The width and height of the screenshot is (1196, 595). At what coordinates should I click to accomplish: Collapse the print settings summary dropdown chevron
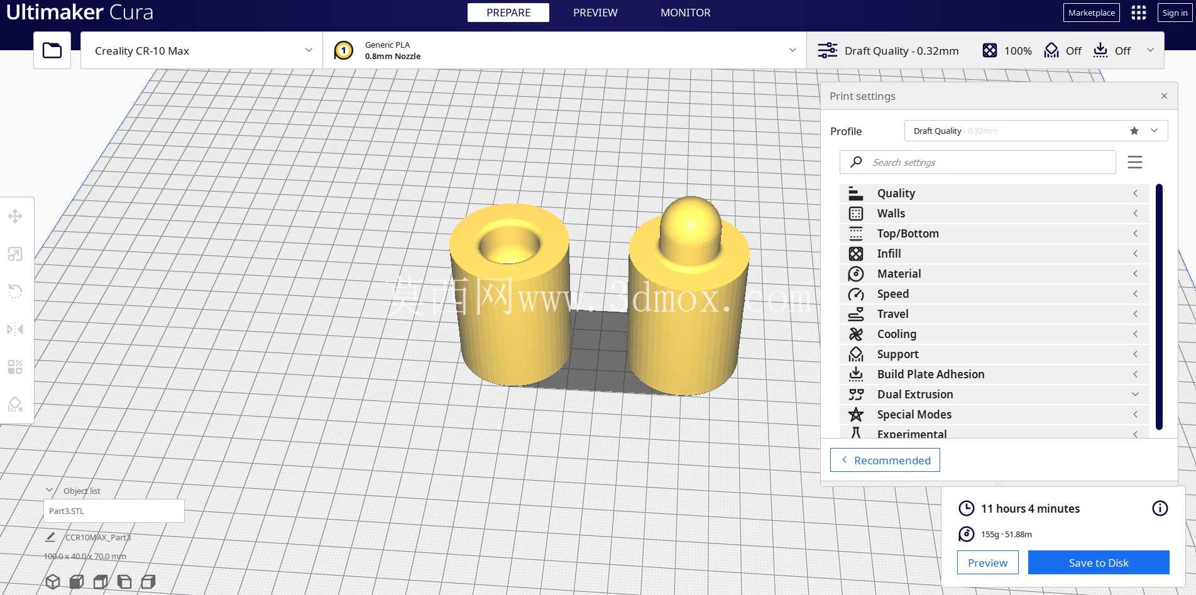[x=1150, y=50]
